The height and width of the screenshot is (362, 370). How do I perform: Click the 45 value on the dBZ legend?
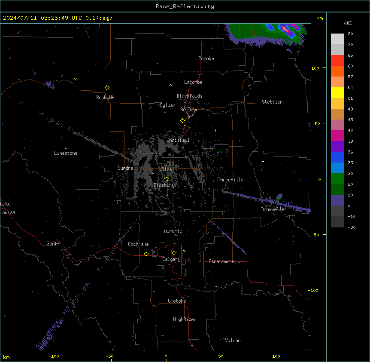(x=350, y=120)
